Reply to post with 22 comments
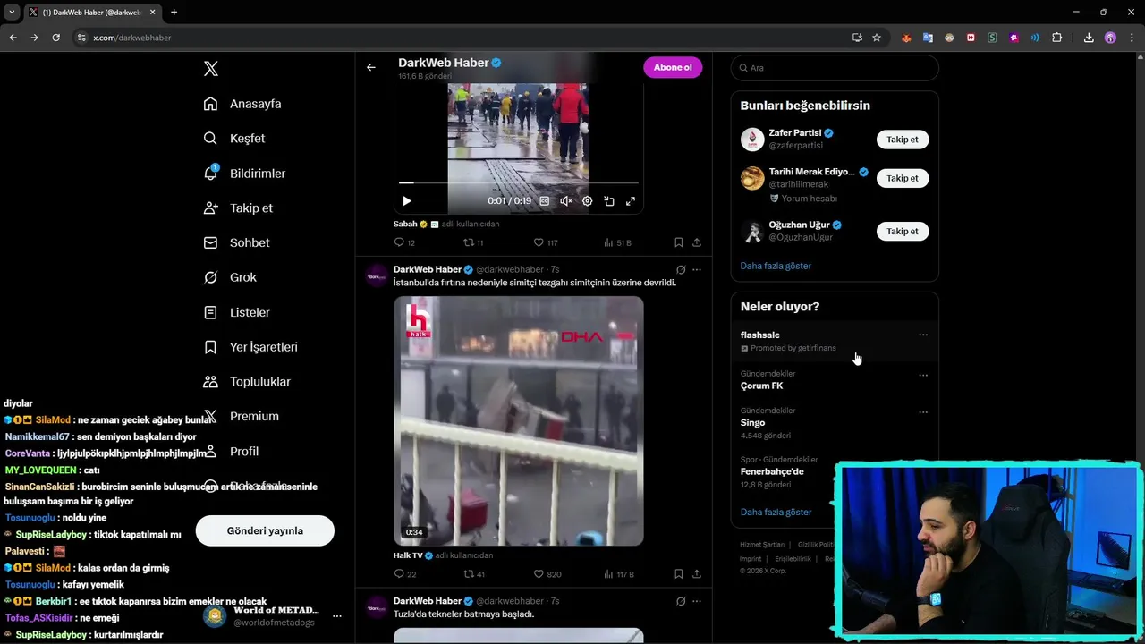The image size is (1145, 644). click(x=404, y=574)
